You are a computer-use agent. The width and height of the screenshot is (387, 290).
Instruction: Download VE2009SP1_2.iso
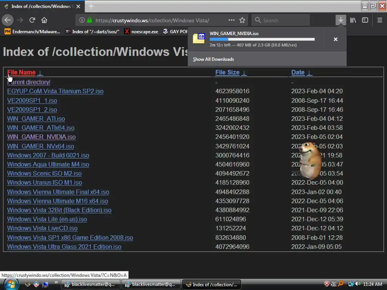tap(32, 110)
